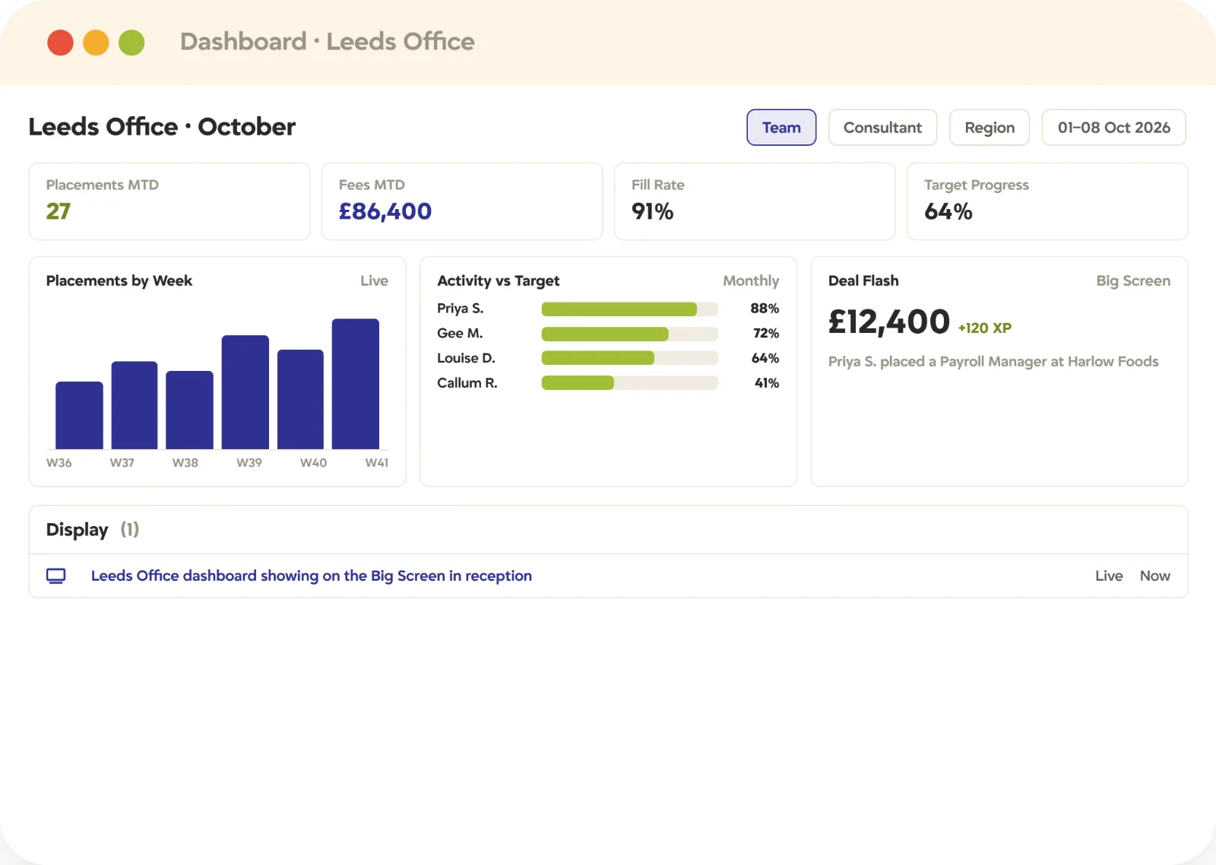Click the 41% value for Callum
This screenshot has height=865, width=1216.
tap(767, 383)
